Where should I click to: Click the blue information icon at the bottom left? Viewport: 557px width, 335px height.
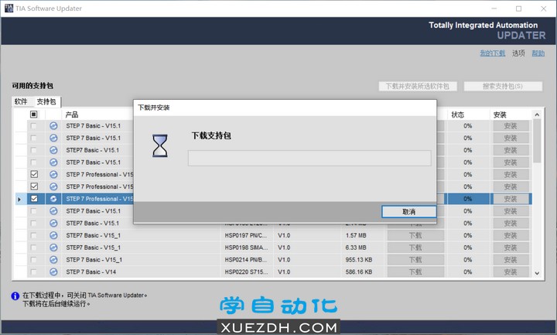click(x=15, y=296)
